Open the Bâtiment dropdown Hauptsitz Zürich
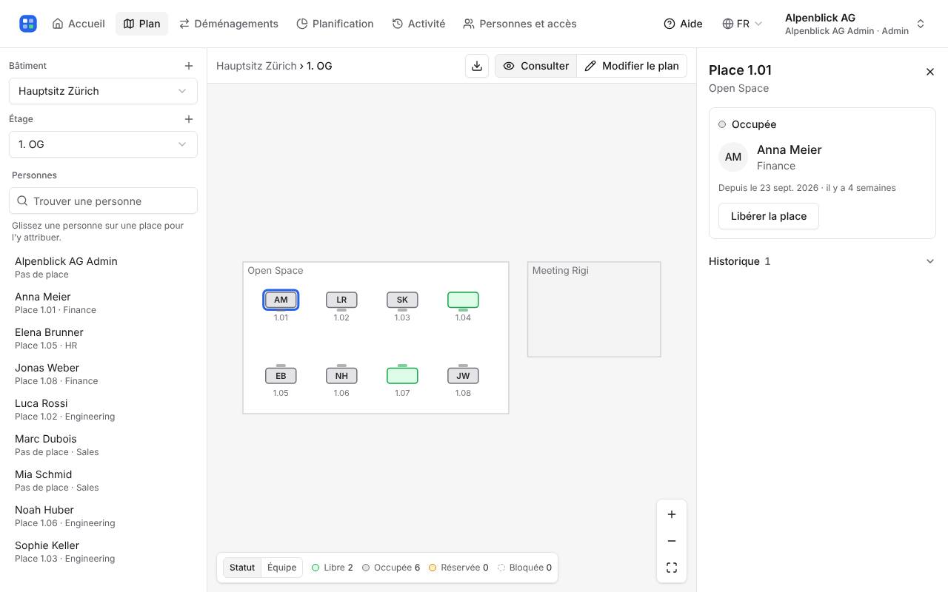 (103, 91)
